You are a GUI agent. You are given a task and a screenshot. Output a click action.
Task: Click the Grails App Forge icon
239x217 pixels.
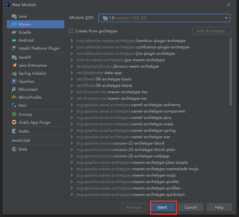pos(14,122)
